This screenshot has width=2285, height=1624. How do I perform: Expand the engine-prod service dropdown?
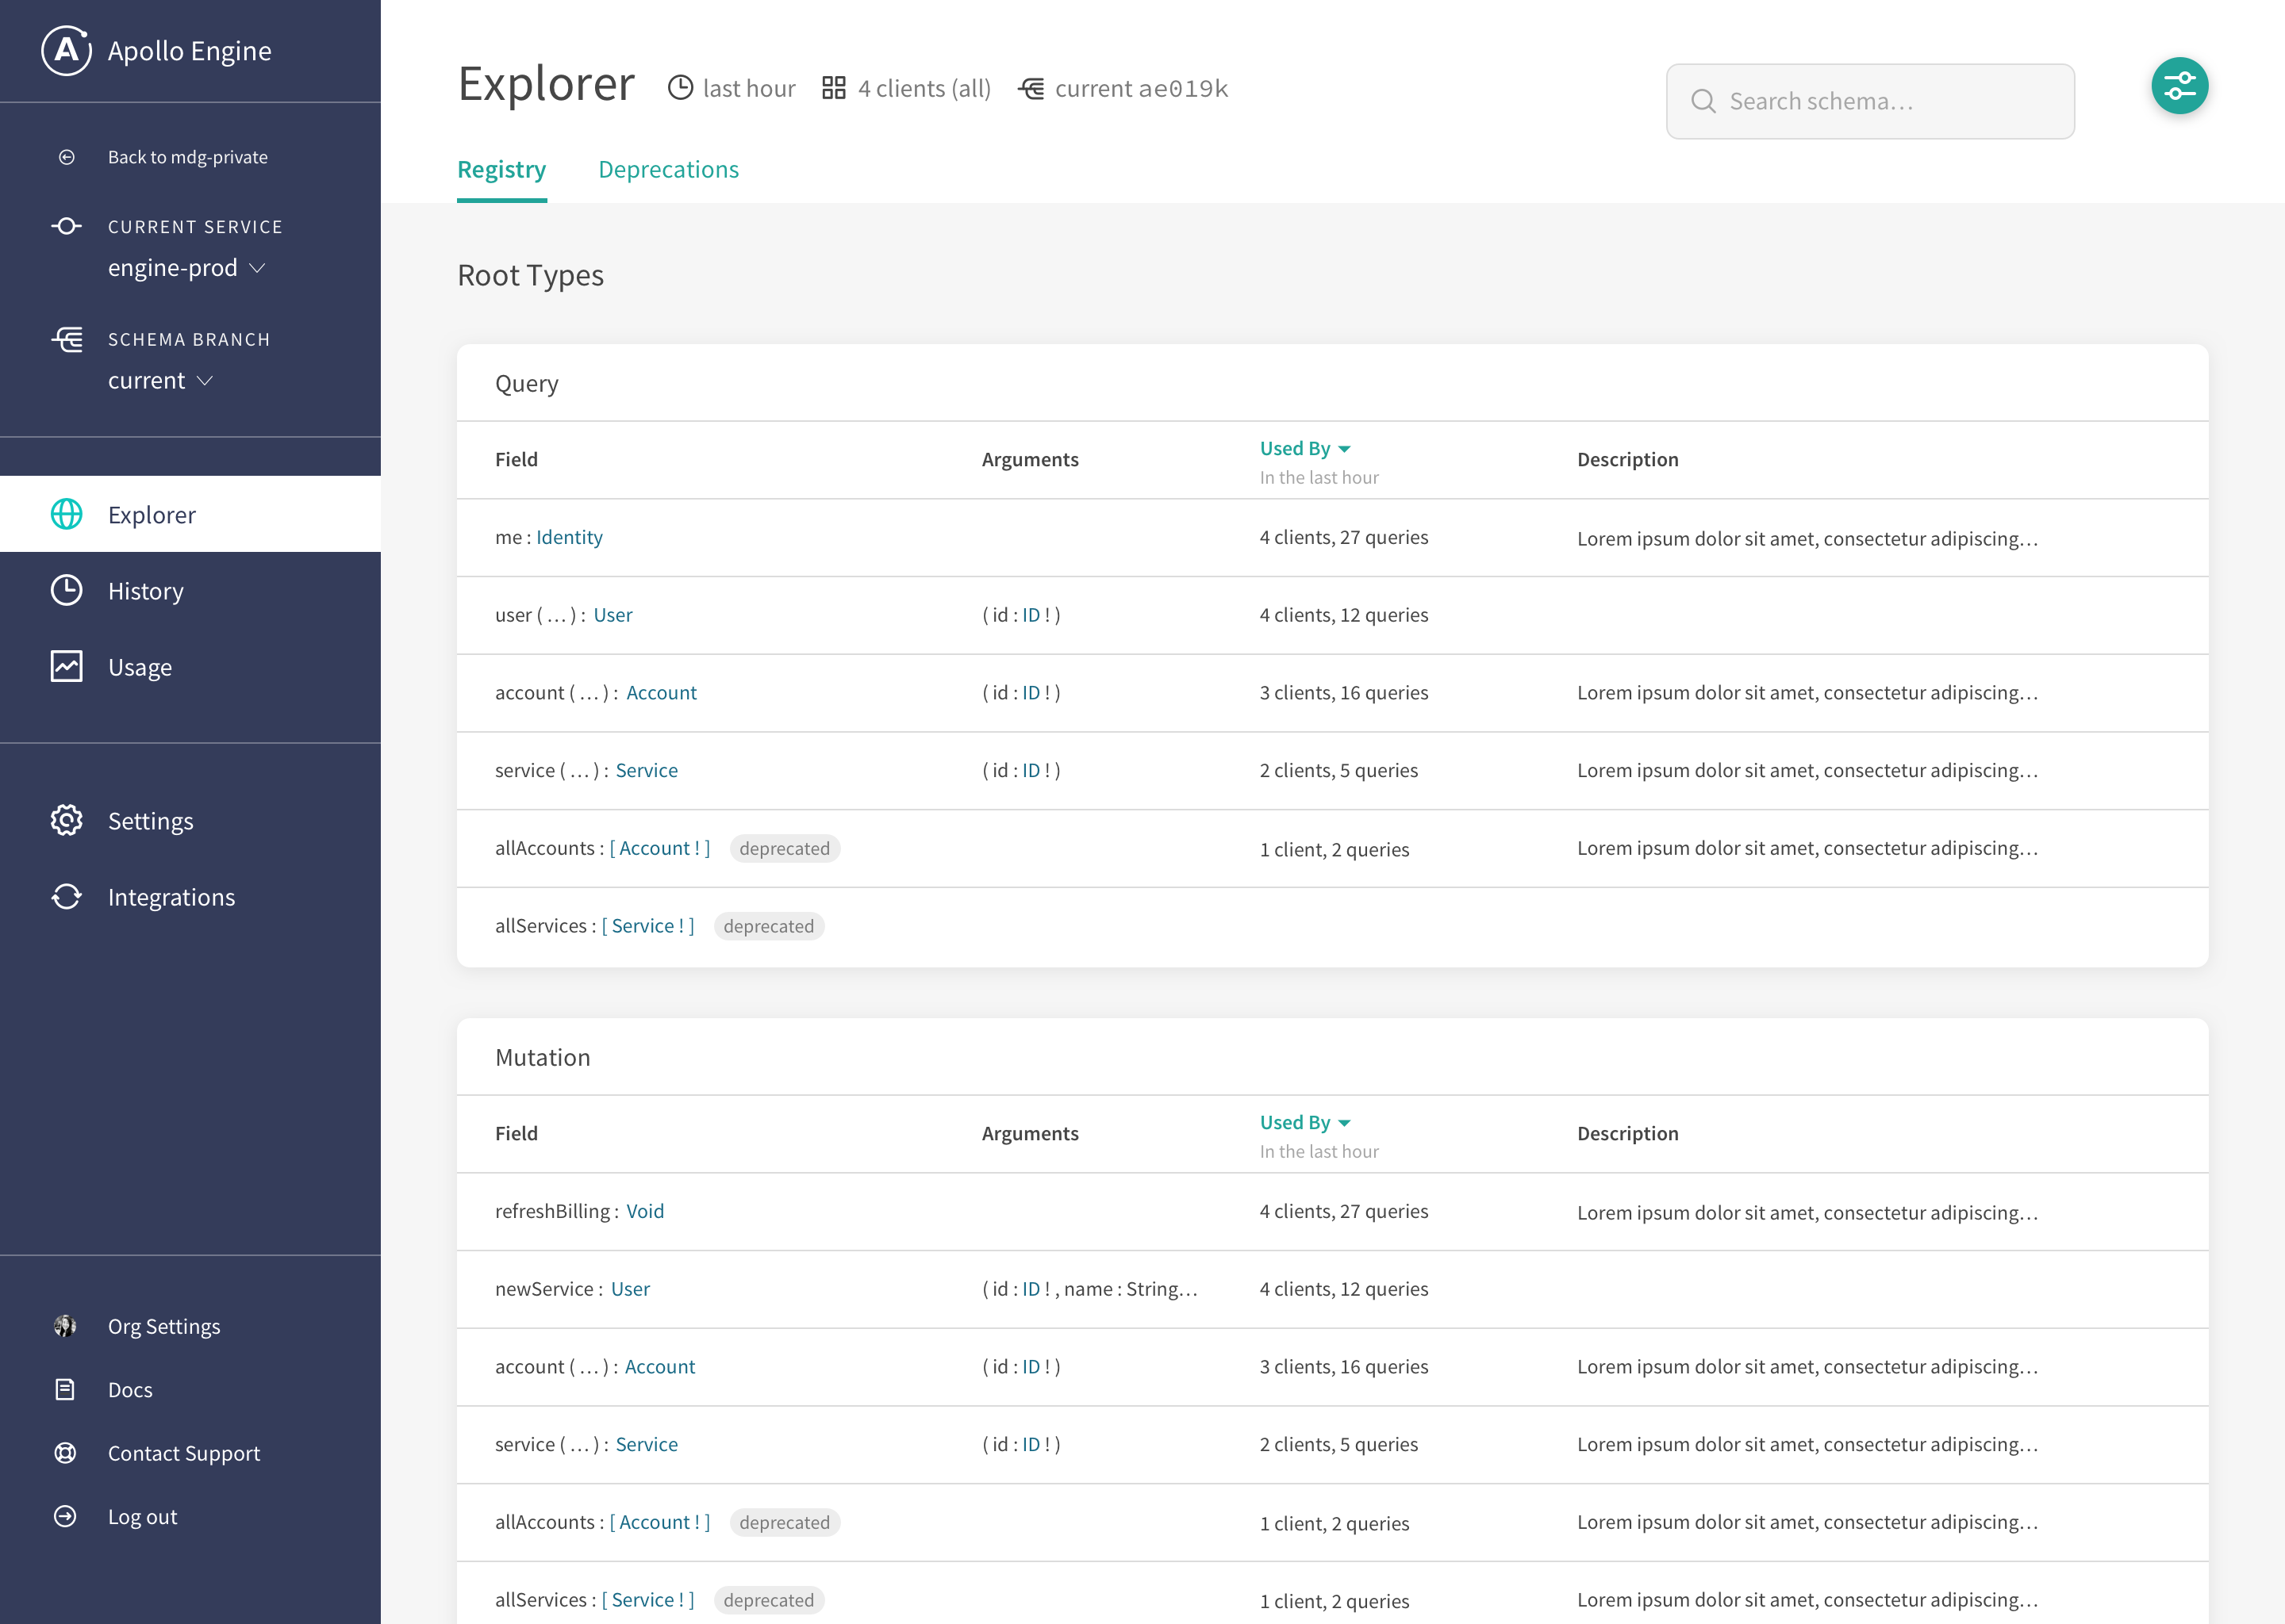click(186, 268)
